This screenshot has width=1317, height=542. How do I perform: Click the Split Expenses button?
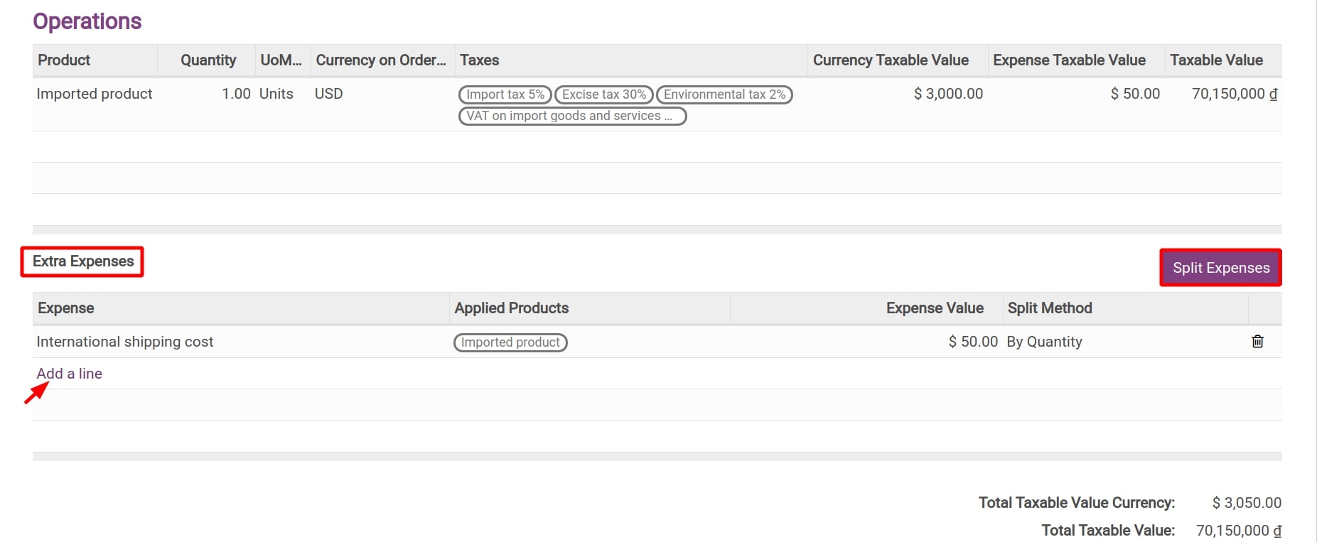pos(1220,268)
